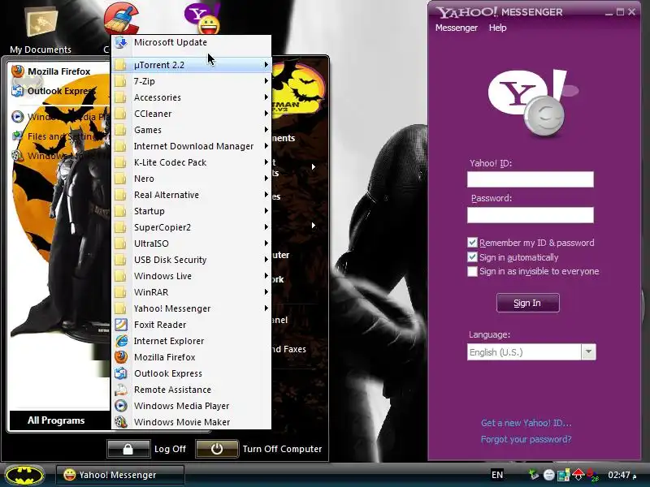Screen dimensions: 650x487
Task: Click the Yahoo! ID input field
Action: click(531, 179)
